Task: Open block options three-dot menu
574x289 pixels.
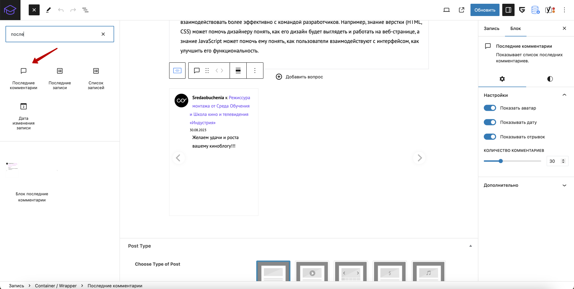Action: 255,71
